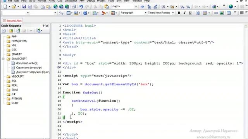Screen dimensions: 248x139
Task: Expand the formatting toolbar overflow chevron
Action: point(235,12)
